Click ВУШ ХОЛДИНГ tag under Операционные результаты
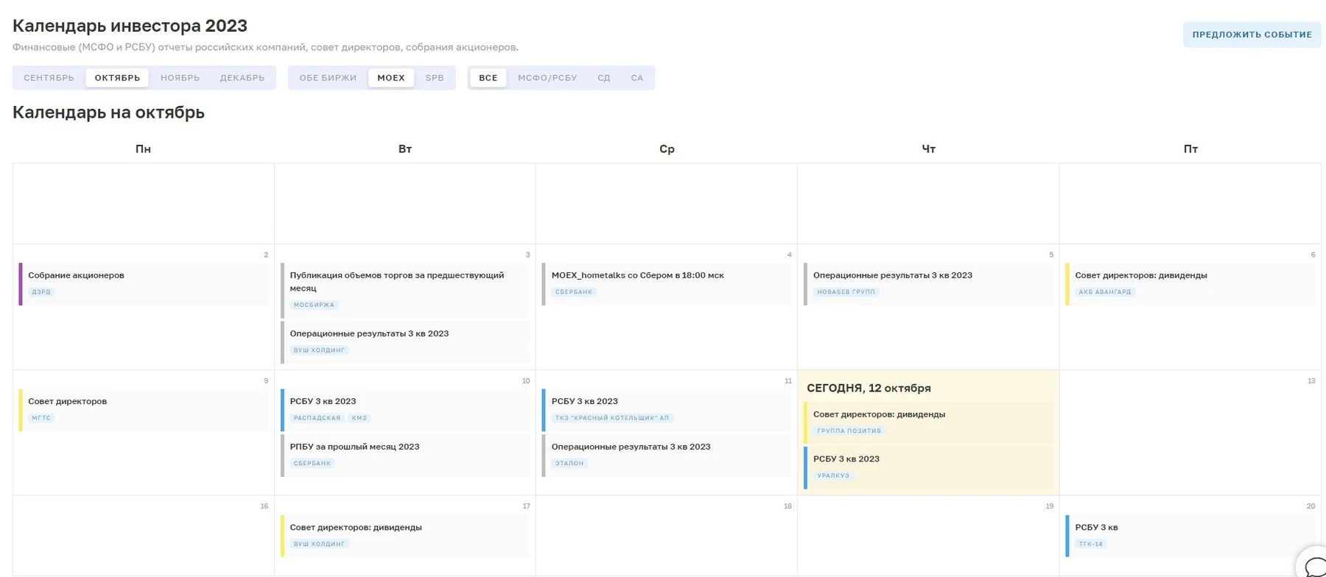The width and height of the screenshot is (1326, 577). [x=319, y=350]
